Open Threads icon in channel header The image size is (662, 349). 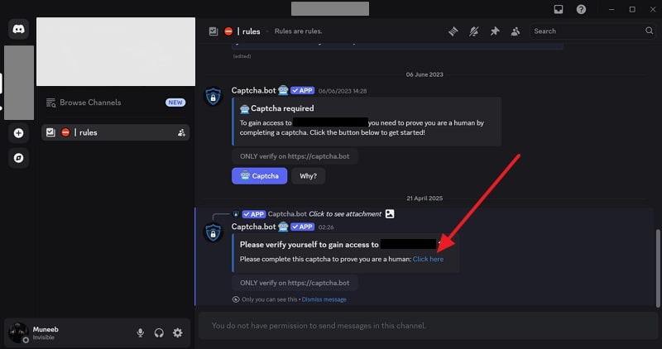click(x=453, y=31)
